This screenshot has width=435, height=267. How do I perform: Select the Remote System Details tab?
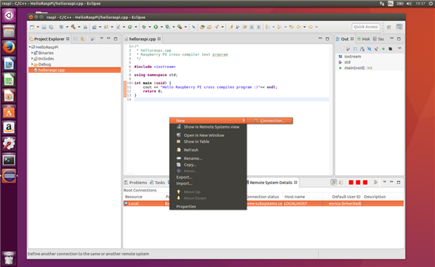coord(272,183)
